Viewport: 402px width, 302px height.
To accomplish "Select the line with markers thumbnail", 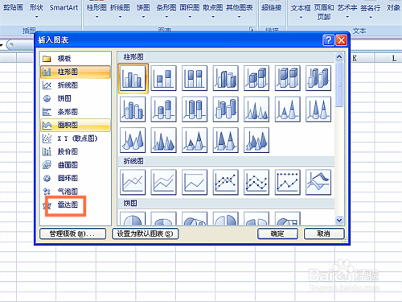I will point(226,182).
